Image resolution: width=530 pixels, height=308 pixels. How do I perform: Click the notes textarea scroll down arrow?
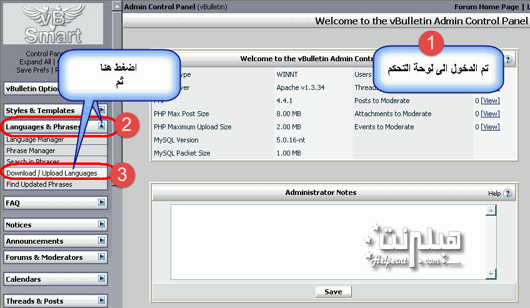491,274
